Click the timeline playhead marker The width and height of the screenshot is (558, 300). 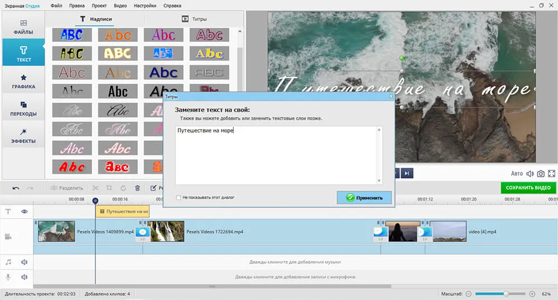[95, 201]
